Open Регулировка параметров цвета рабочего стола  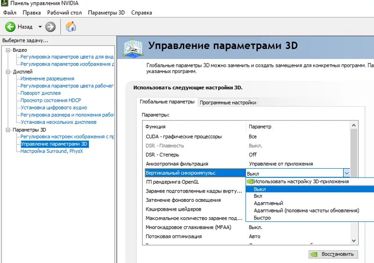[x=67, y=86]
